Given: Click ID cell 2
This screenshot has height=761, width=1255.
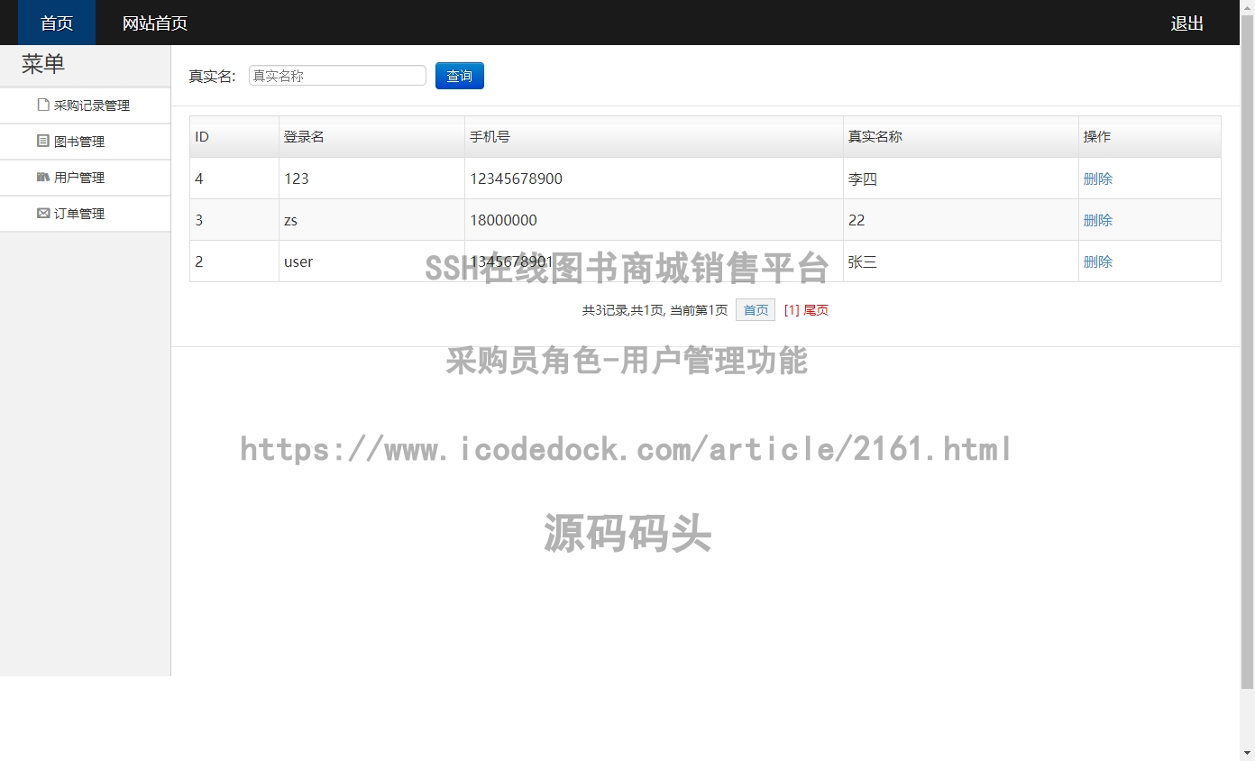Looking at the screenshot, I should (x=234, y=261).
